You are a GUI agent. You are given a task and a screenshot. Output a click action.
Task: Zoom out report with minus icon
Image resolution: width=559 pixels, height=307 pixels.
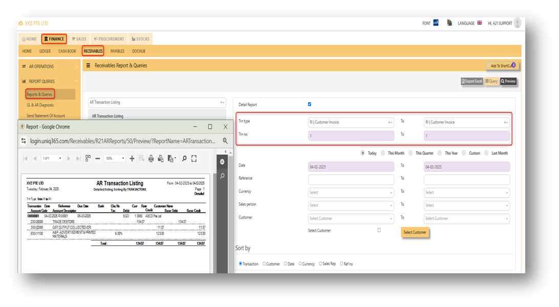[98, 159]
